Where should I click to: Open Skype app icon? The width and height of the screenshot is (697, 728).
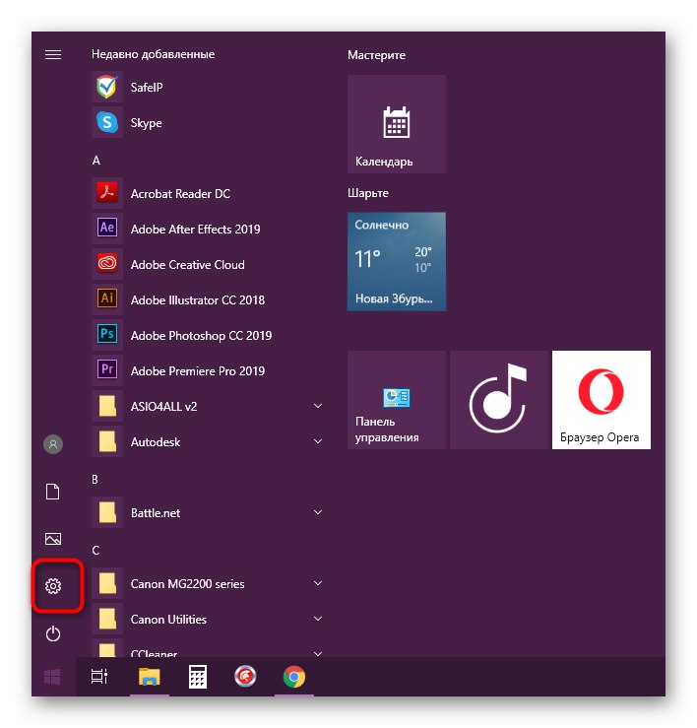point(107,122)
